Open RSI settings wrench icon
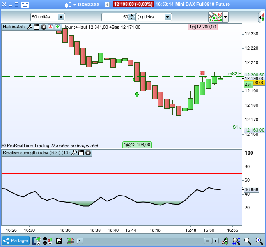The image size is (266, 247). 74,153
